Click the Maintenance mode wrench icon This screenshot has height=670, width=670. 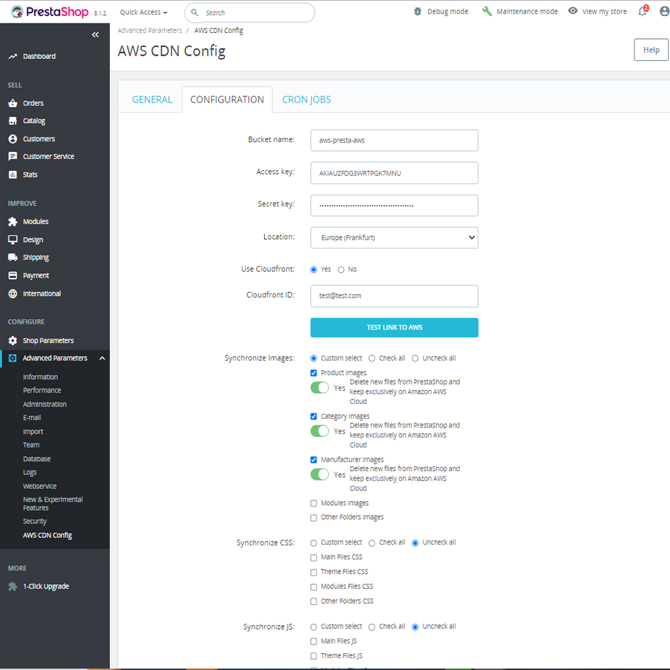coord(486,11)
